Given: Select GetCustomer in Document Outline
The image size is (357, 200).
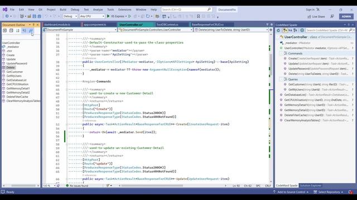Looking at the screenshot, I should click(15, 72).
